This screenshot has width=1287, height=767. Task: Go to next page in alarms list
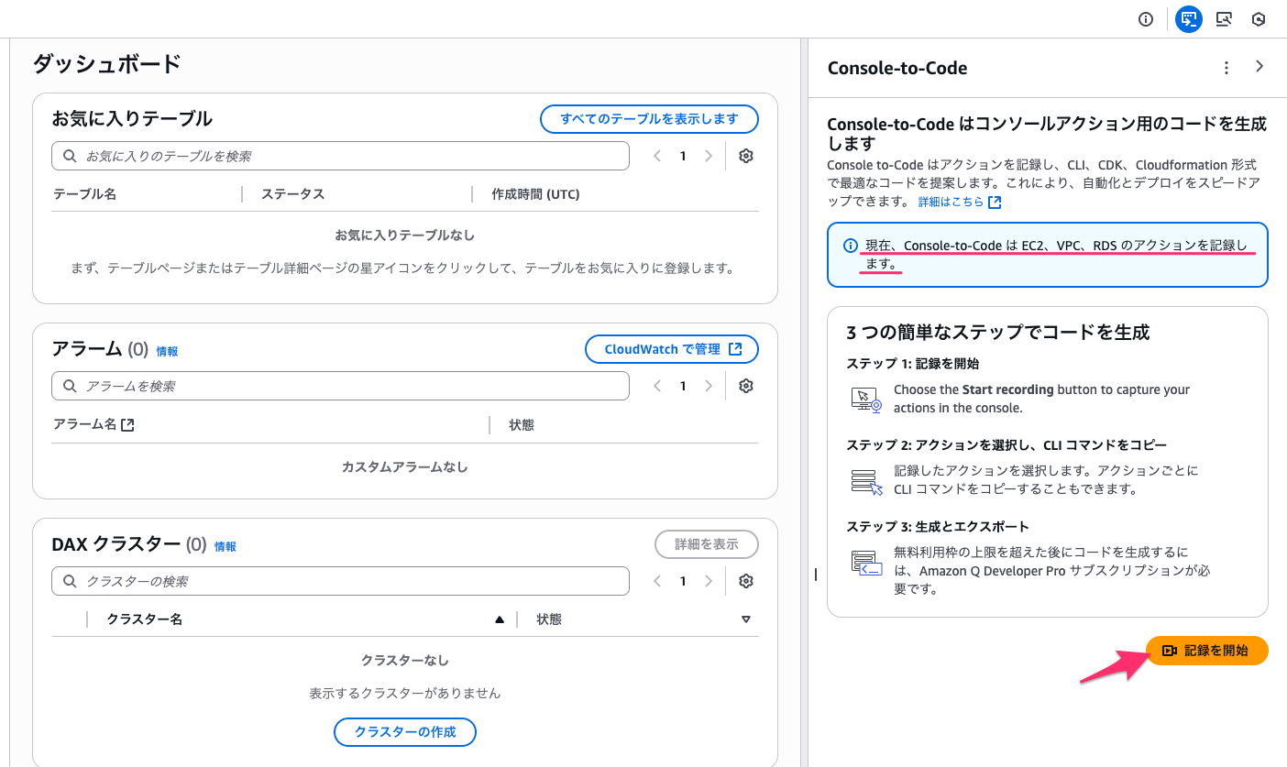pyautogui.click(x=709, y=386)
